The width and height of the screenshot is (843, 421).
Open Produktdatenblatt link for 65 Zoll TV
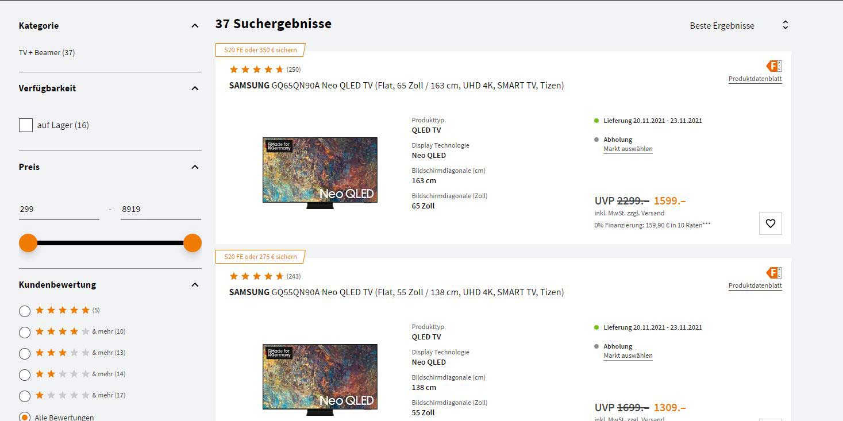point(755,79)
